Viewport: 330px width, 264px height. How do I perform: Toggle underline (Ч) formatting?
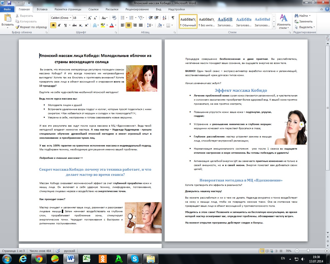pos(65,25)
